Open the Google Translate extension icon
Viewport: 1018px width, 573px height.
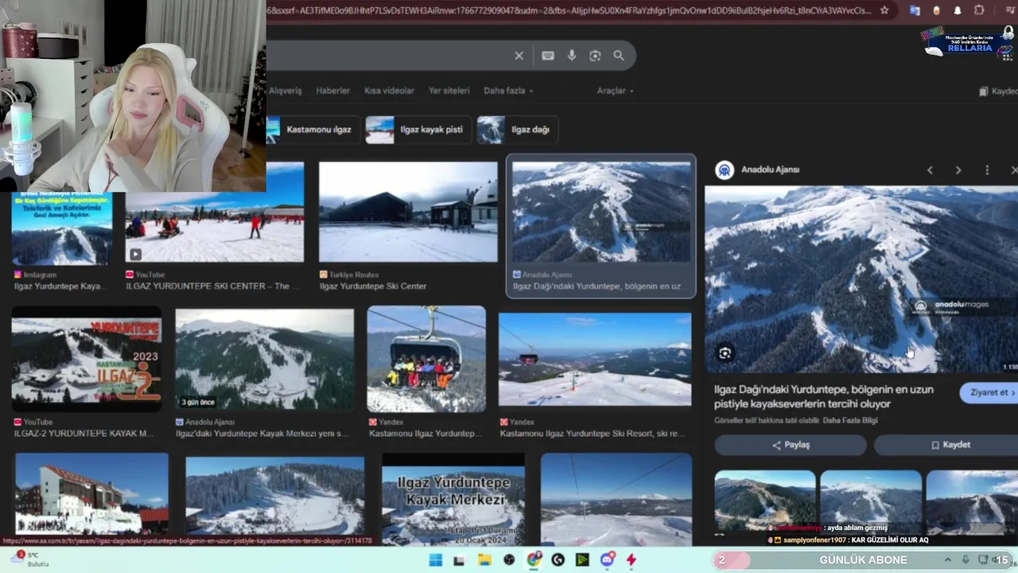tap(915, 10)
